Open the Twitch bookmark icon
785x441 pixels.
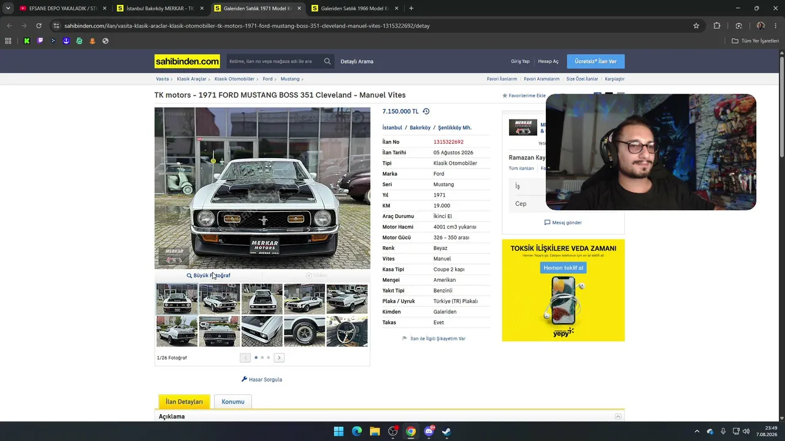(40, 41)
